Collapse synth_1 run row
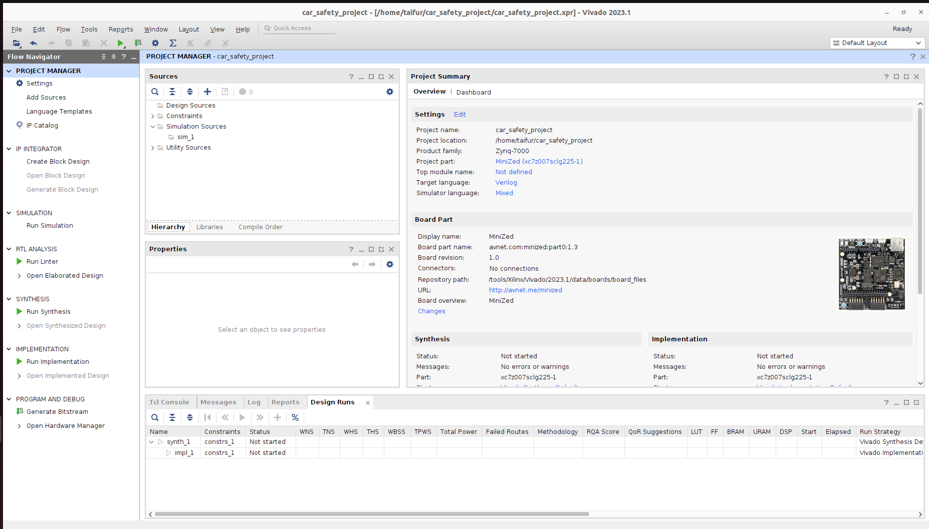This screenshot has height=529, width=929. [151, 442]
